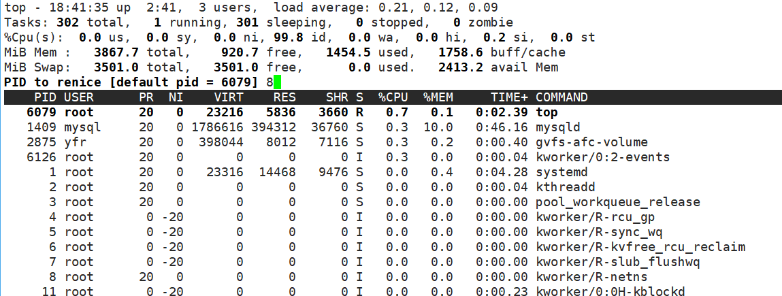Click the %MEM column header
The width and height of the screenshot is (782, 296).
(x=438, y=98)
